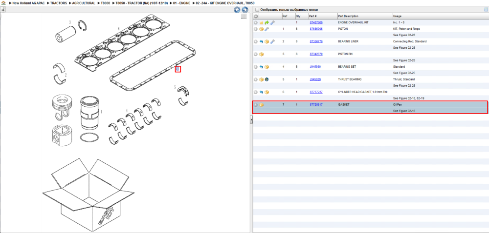Click the plus icon on CYLINDER HEAD GASKET row
This screenshot has width=489, height=233.
[x=256, y=92]
